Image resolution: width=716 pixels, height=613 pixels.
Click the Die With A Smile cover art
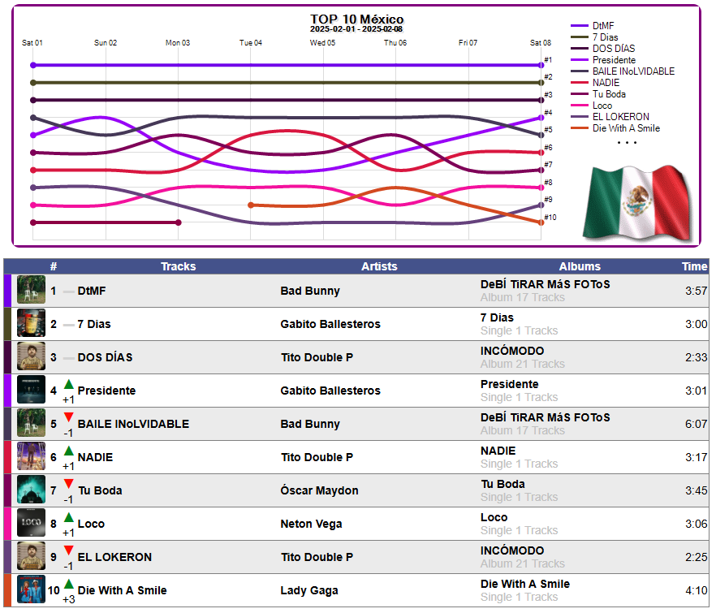(31, 589)
